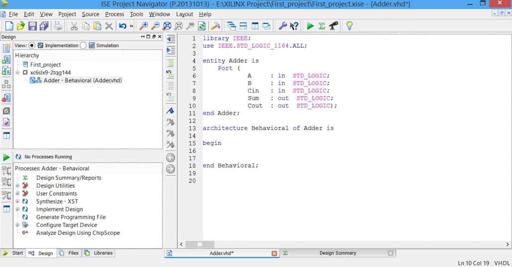Click the scissors Cut icon in toolbar
This screenshot has height=267, width=512.
74,26
